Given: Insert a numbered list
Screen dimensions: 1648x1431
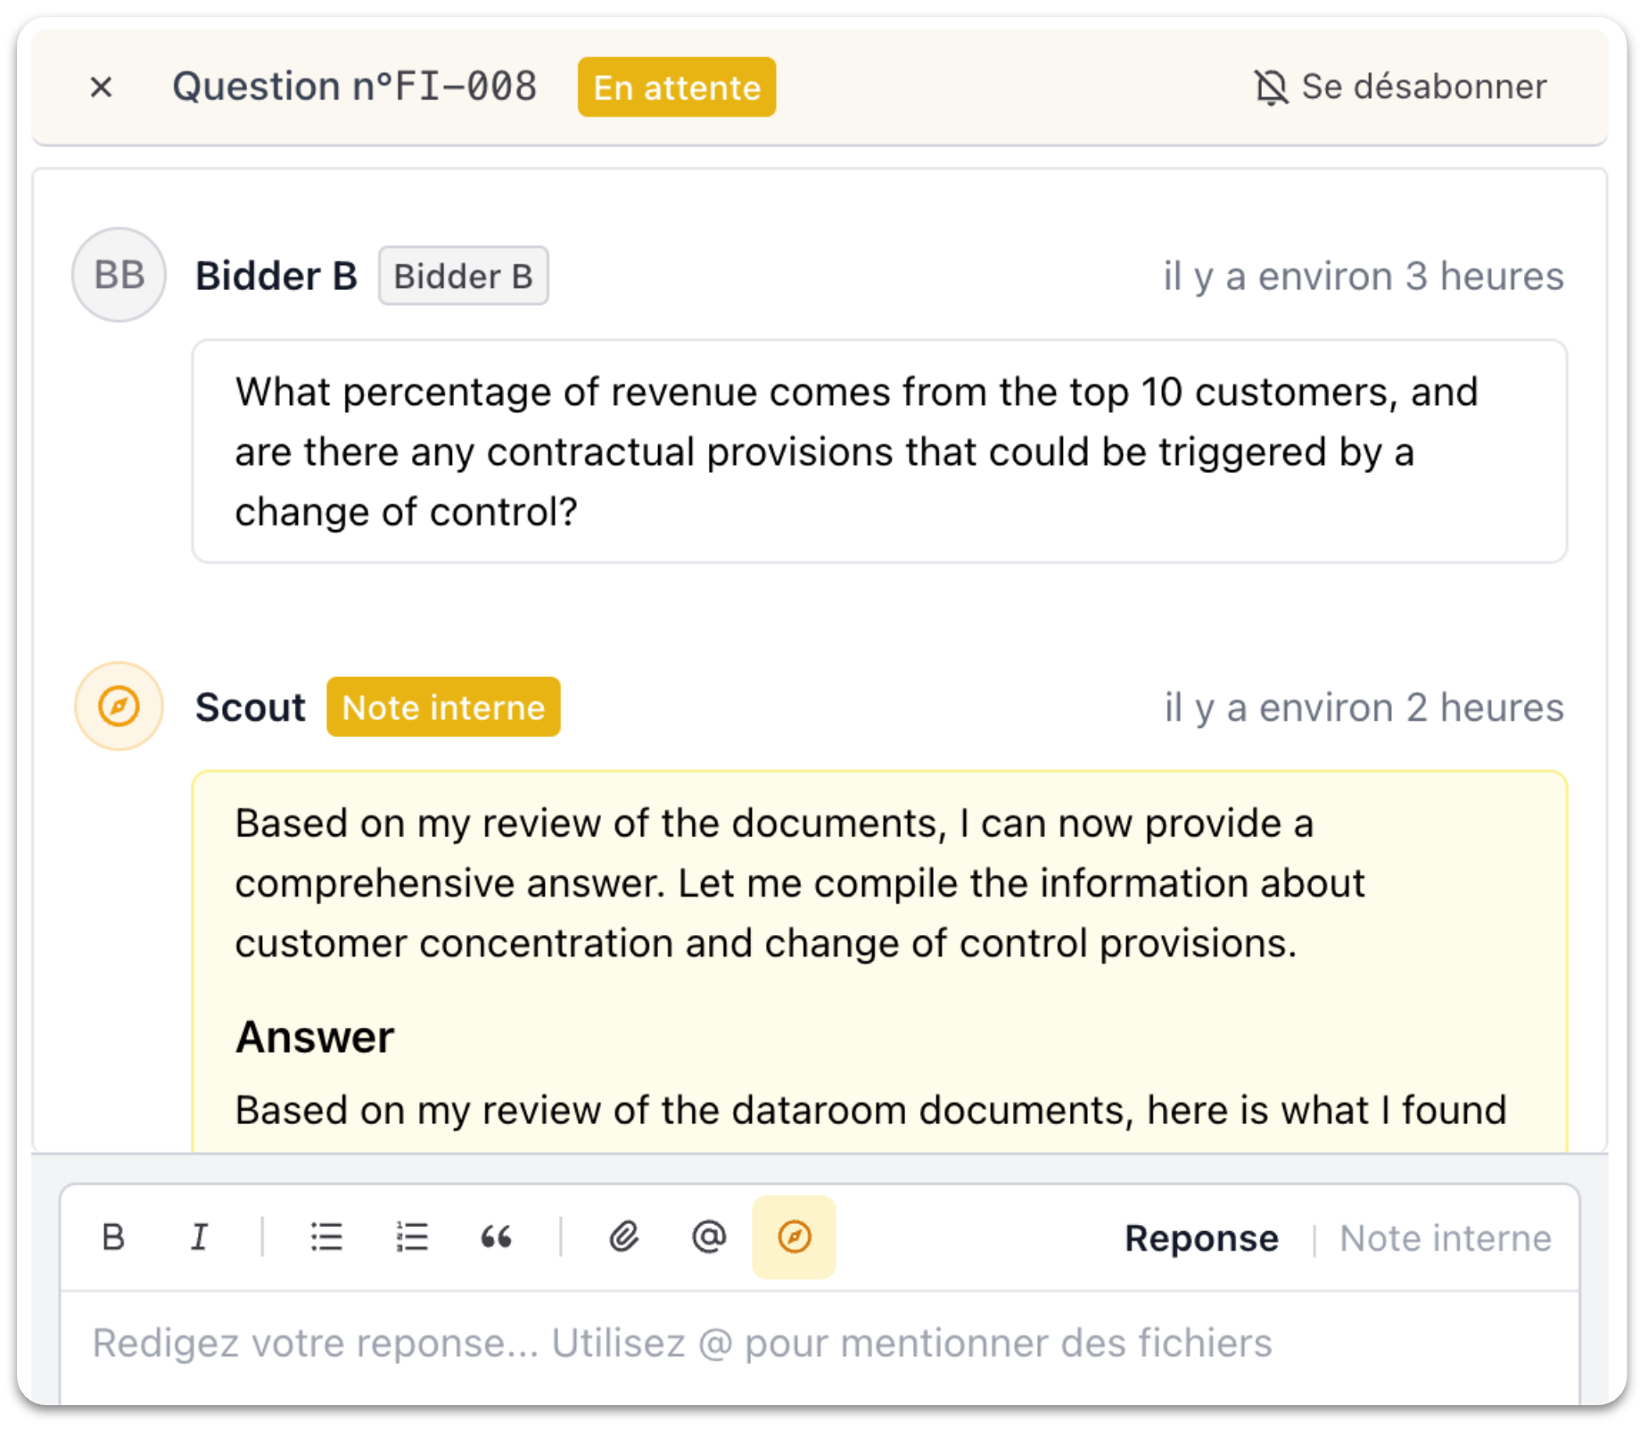Looking at the screenshot, I should 412,1237.
